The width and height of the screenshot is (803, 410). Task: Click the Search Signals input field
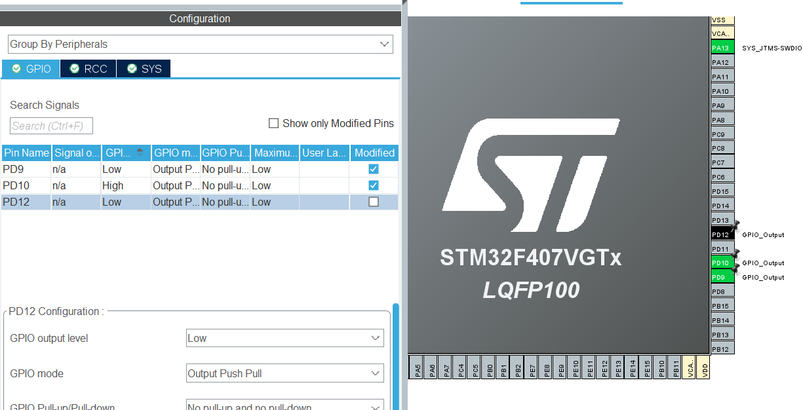[52, 126]
